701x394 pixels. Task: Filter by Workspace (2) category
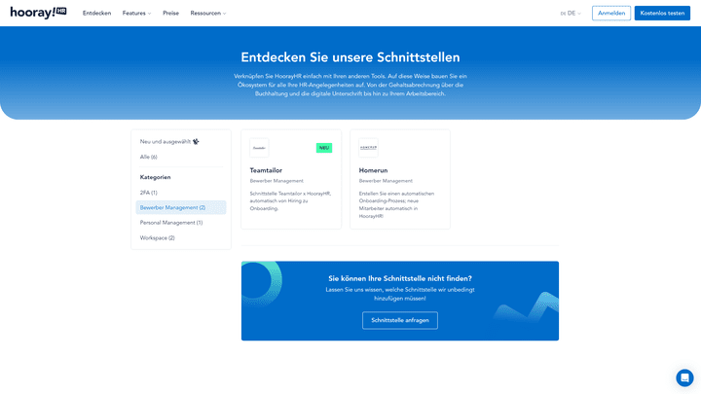click(x=158, y=237)
